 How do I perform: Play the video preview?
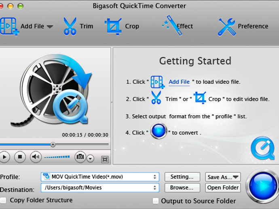tap(4, 157)
